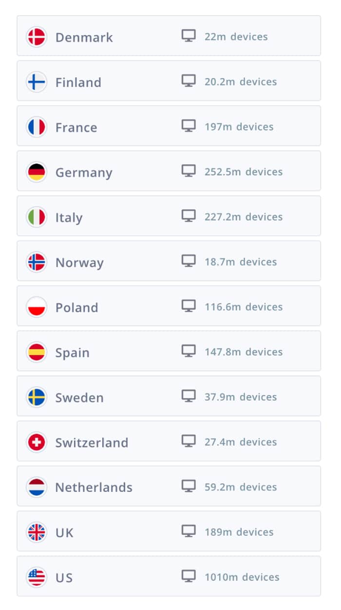This screenshot has height=610, width=341.
Task: Click the 22m devices text
Action: (x=236, y=37)
